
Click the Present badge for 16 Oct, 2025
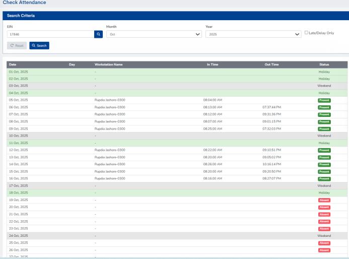click(x=324, y=179)
